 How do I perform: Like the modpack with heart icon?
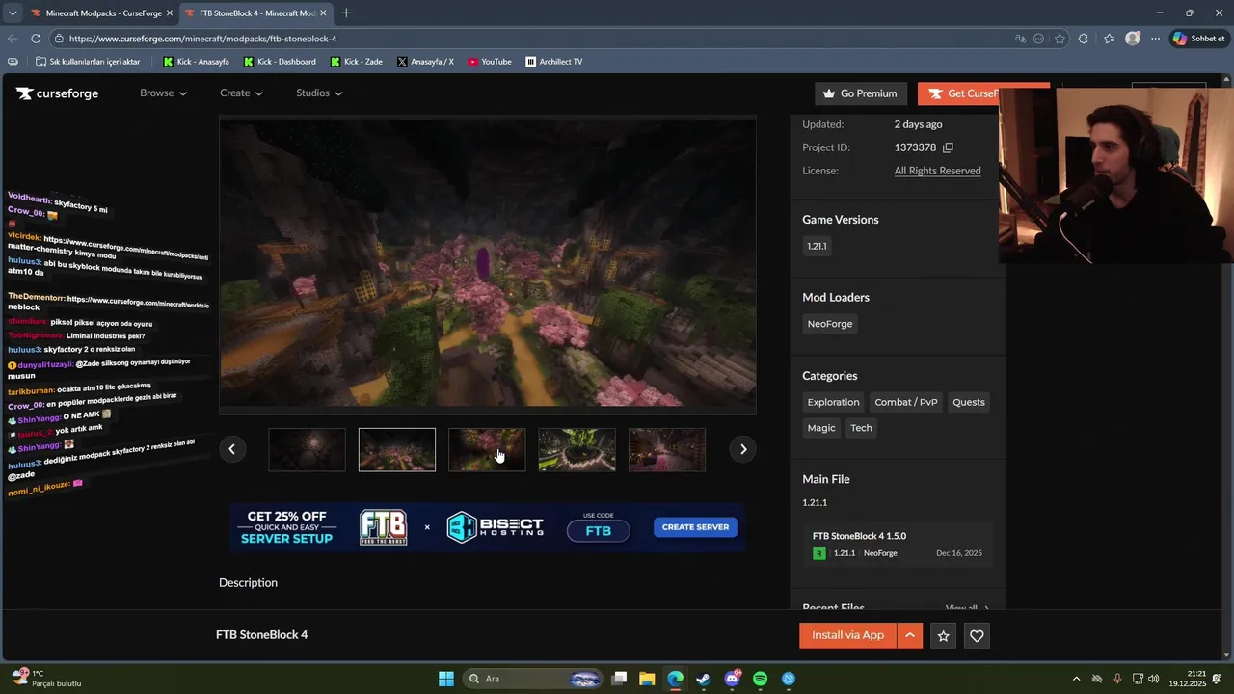pyautogui.click(x=977, y=636)
